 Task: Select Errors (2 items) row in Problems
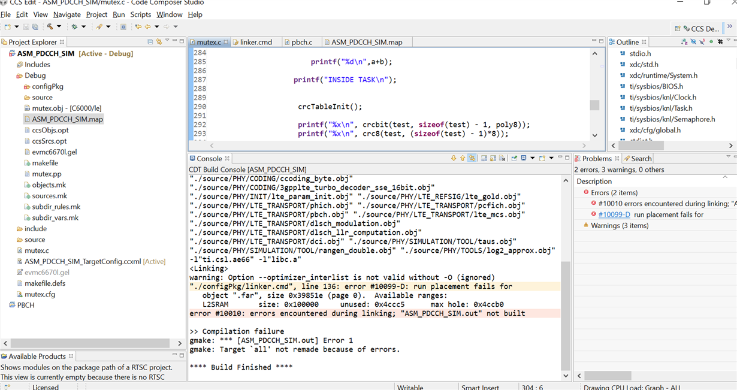point(610,192)
